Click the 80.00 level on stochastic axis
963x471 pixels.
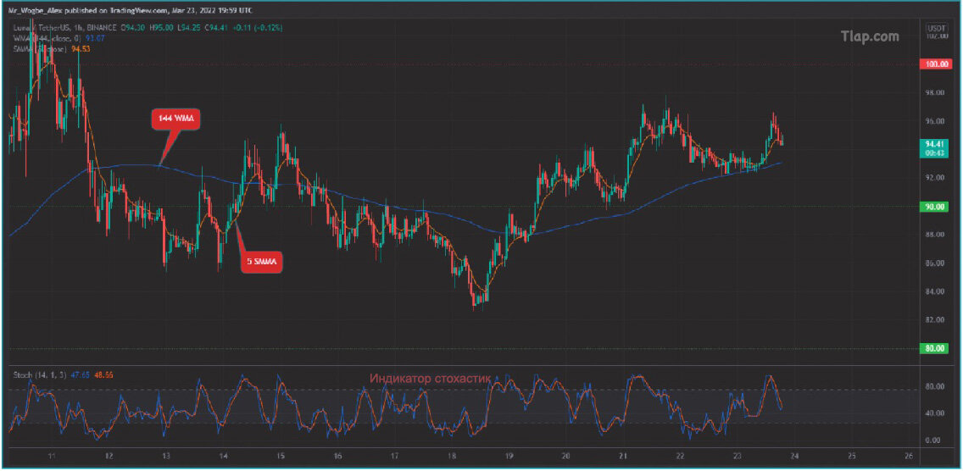click(x=935, y=387)
